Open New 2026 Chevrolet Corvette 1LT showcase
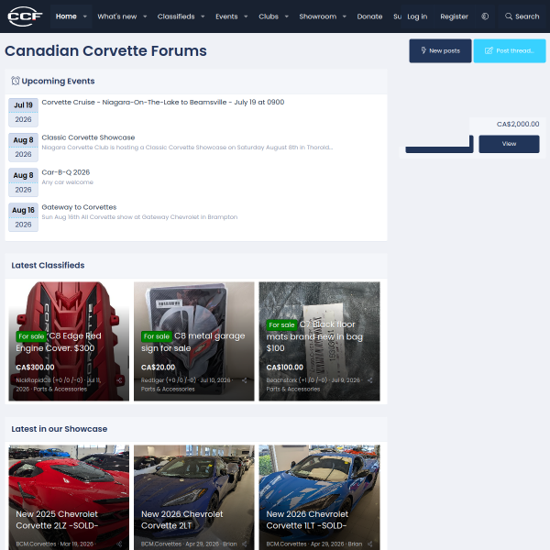 point(307,520)
